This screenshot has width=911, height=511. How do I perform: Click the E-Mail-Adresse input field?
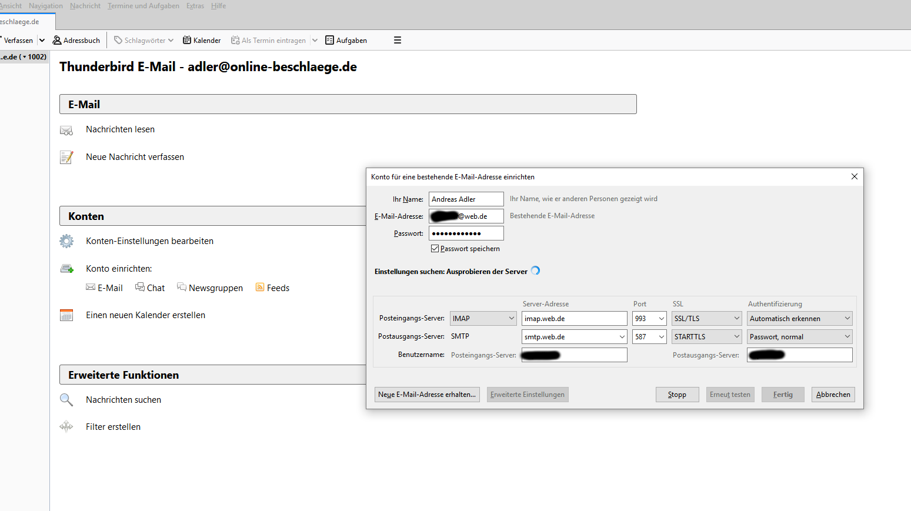click(x=466, y=216)
